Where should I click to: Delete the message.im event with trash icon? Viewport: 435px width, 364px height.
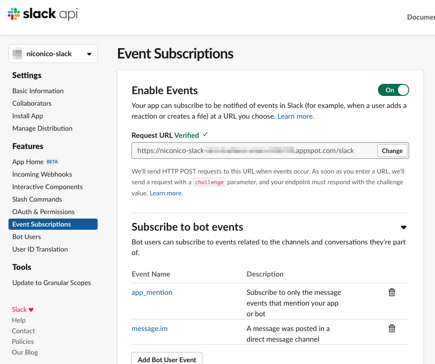[392, 328]
